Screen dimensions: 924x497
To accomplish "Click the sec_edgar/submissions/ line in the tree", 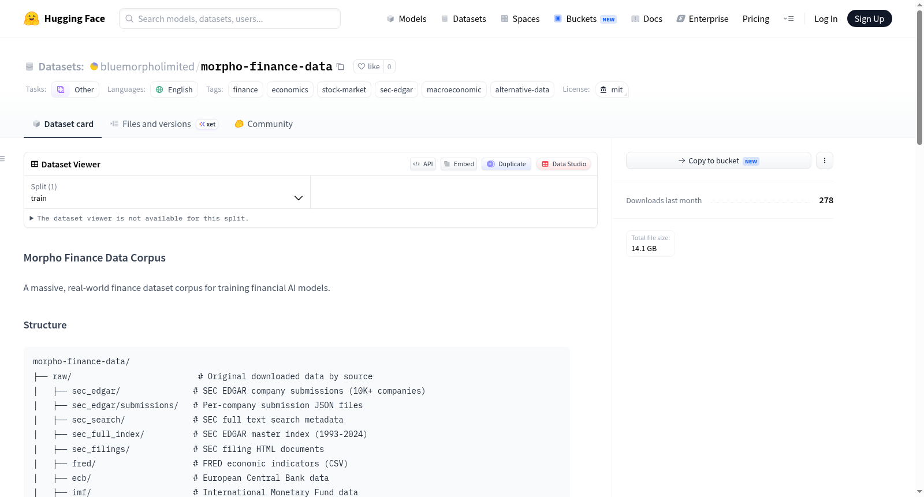I will pos(198,405).
